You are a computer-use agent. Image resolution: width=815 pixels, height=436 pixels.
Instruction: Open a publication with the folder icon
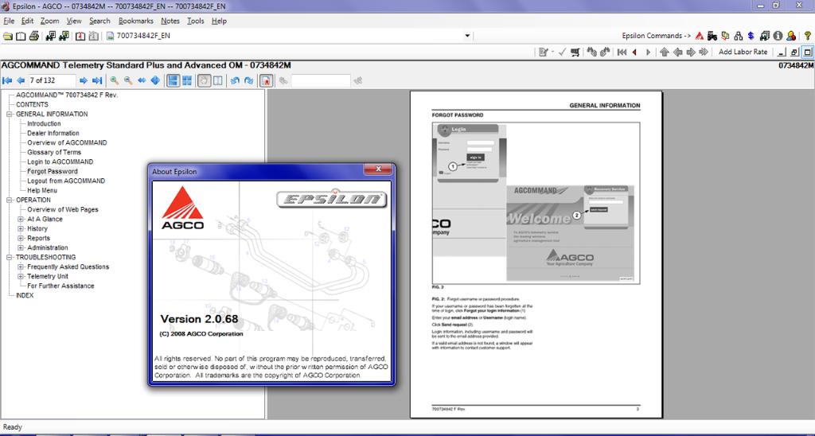pyautogui.click(x=8, y=36)
